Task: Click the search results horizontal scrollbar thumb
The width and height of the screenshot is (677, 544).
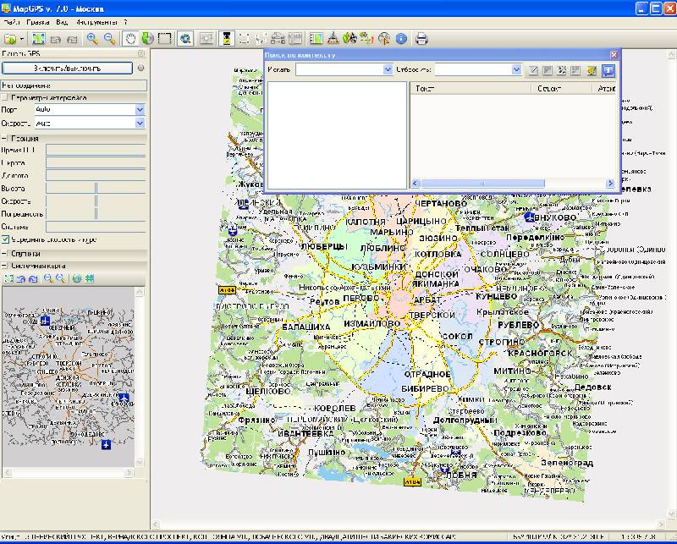Action: 482,184
